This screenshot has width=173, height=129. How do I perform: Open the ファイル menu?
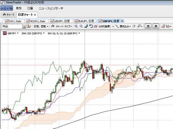click(x=6, y=8)
